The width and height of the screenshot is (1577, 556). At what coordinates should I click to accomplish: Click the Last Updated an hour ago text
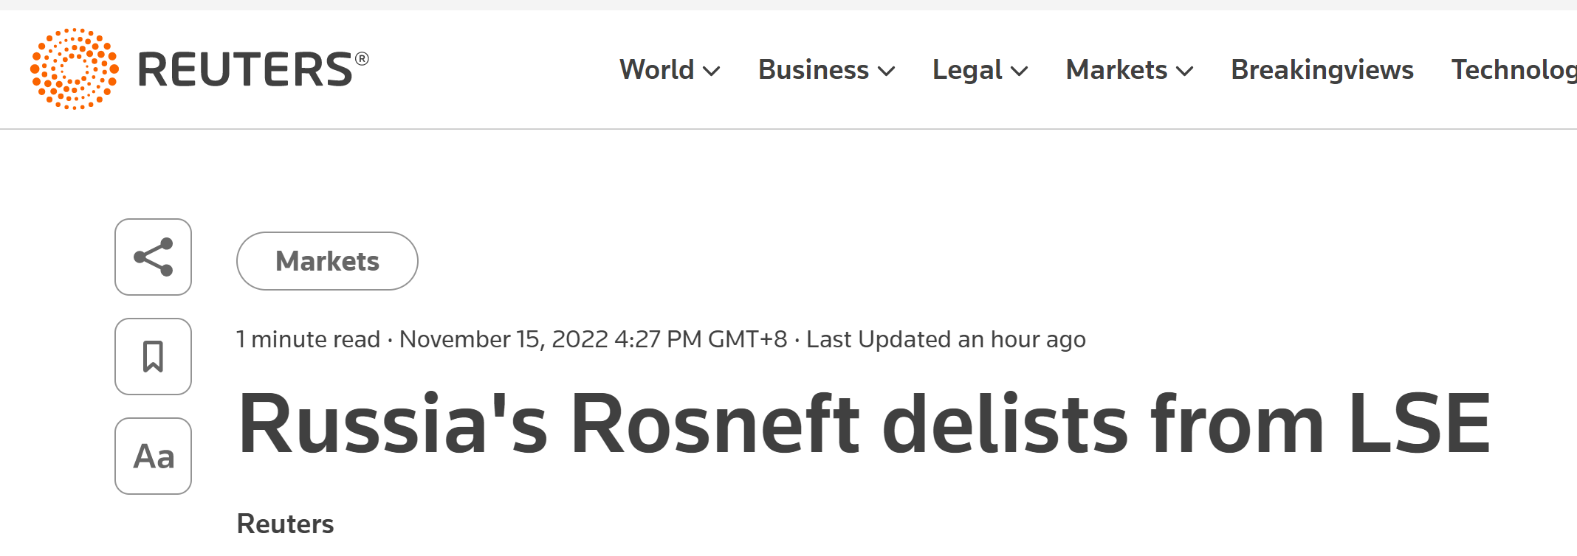(946, 339)
